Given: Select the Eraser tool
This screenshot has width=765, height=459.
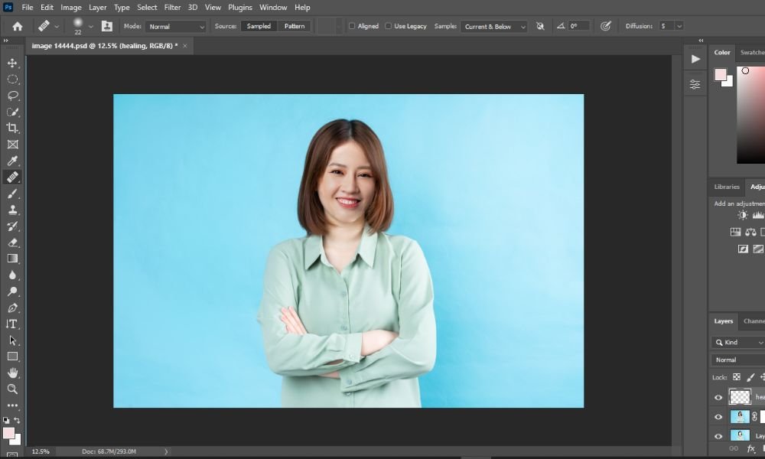Looking at the screenshot, I should pos(12,243).
